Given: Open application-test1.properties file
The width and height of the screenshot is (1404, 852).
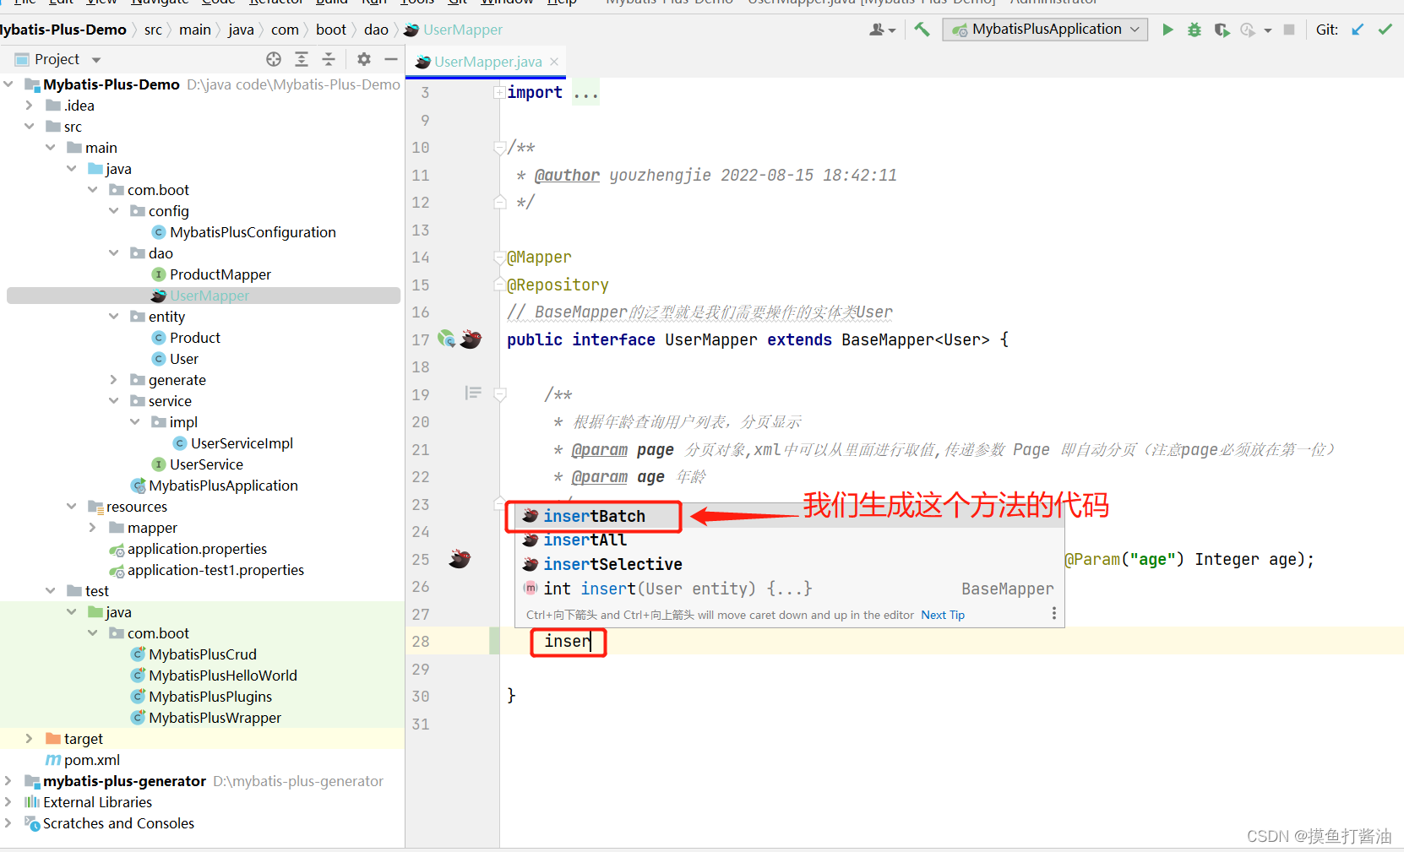Looking at the screenshot, I should pos(215,570).
